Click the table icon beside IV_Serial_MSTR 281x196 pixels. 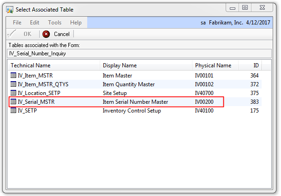coord(13,101)
